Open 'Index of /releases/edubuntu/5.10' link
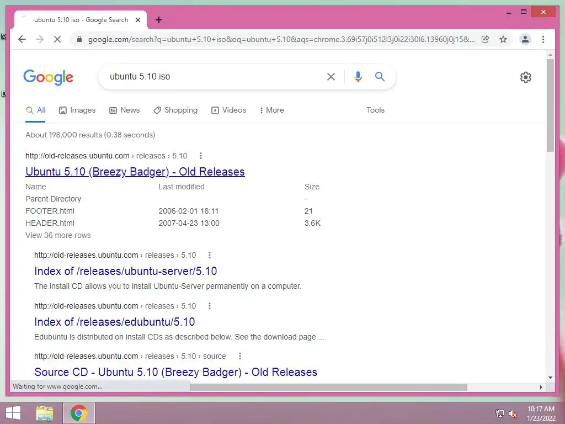The image size is (565, 424). pyautogui.click(x=115, y=322)
